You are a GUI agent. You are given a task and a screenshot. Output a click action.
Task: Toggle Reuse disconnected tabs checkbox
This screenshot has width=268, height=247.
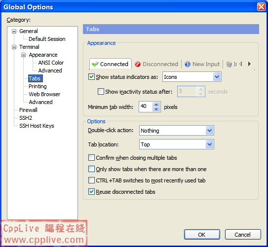point(91,191)
